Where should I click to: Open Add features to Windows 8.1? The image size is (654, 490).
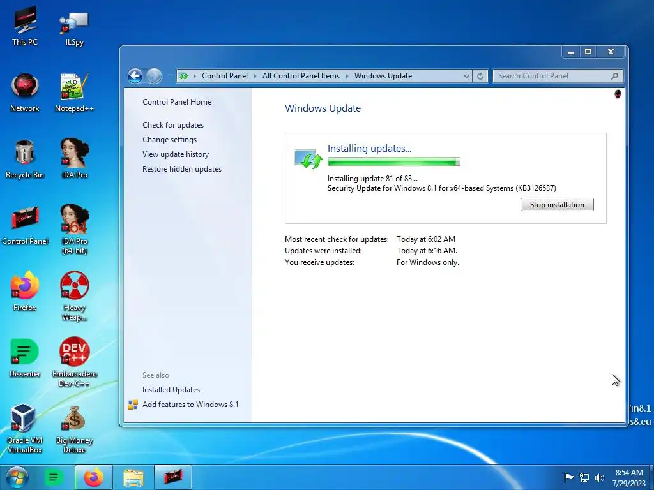[190, 404]
